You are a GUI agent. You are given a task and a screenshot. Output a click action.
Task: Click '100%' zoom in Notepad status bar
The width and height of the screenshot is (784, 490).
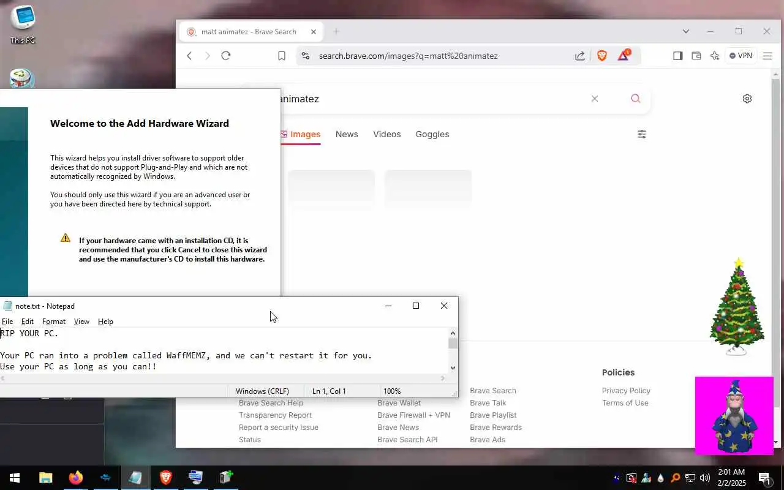(x=392, y=391)
